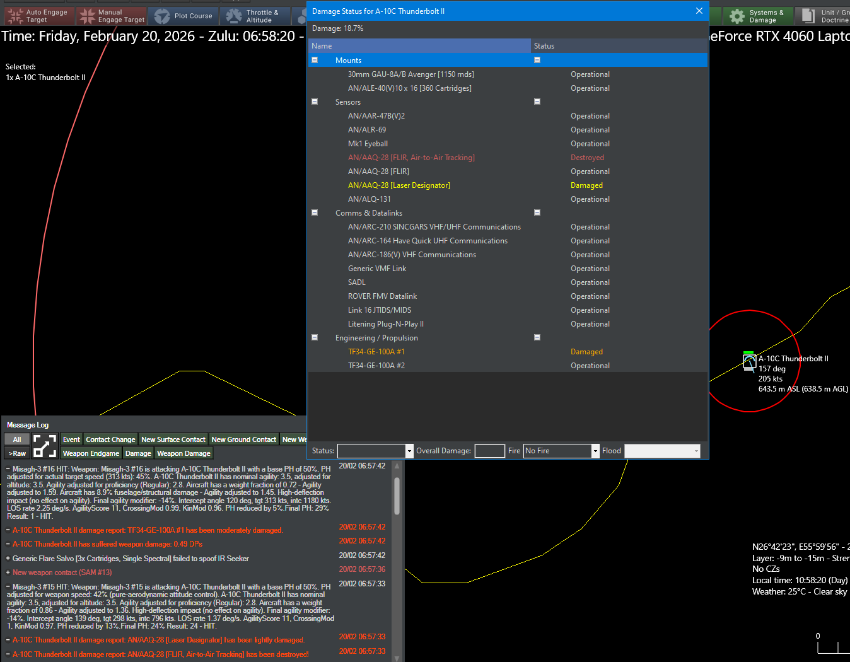Collapse the Misagh-3 #16 HIT log message
The image size is (850, 662).
8,469
